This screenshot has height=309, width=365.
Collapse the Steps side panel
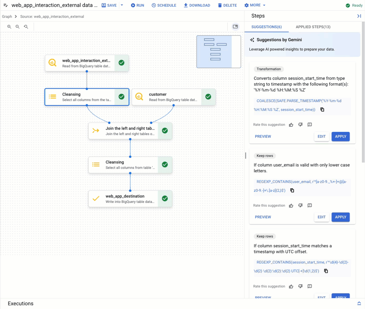pos(359,16)
